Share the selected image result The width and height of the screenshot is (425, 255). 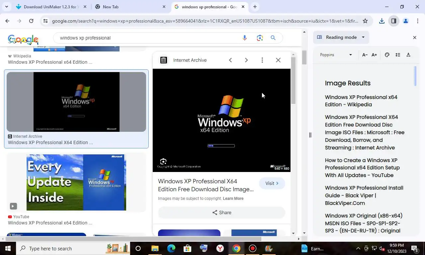click(x=221, y=212)
